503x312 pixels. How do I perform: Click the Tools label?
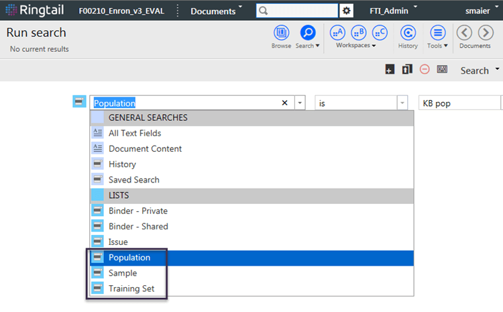click(x=435, y=46)
